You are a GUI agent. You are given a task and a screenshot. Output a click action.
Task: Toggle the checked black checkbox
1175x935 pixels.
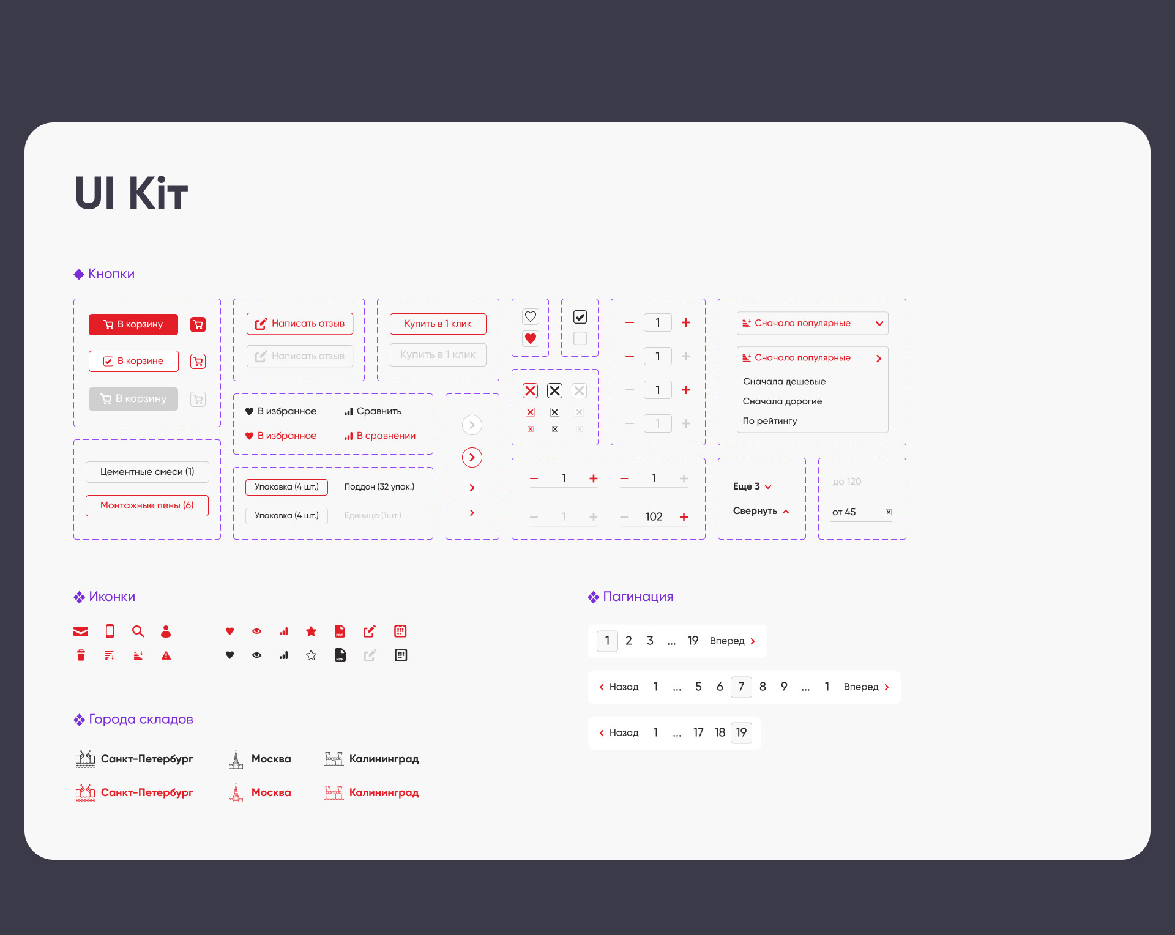pos(580,317)
